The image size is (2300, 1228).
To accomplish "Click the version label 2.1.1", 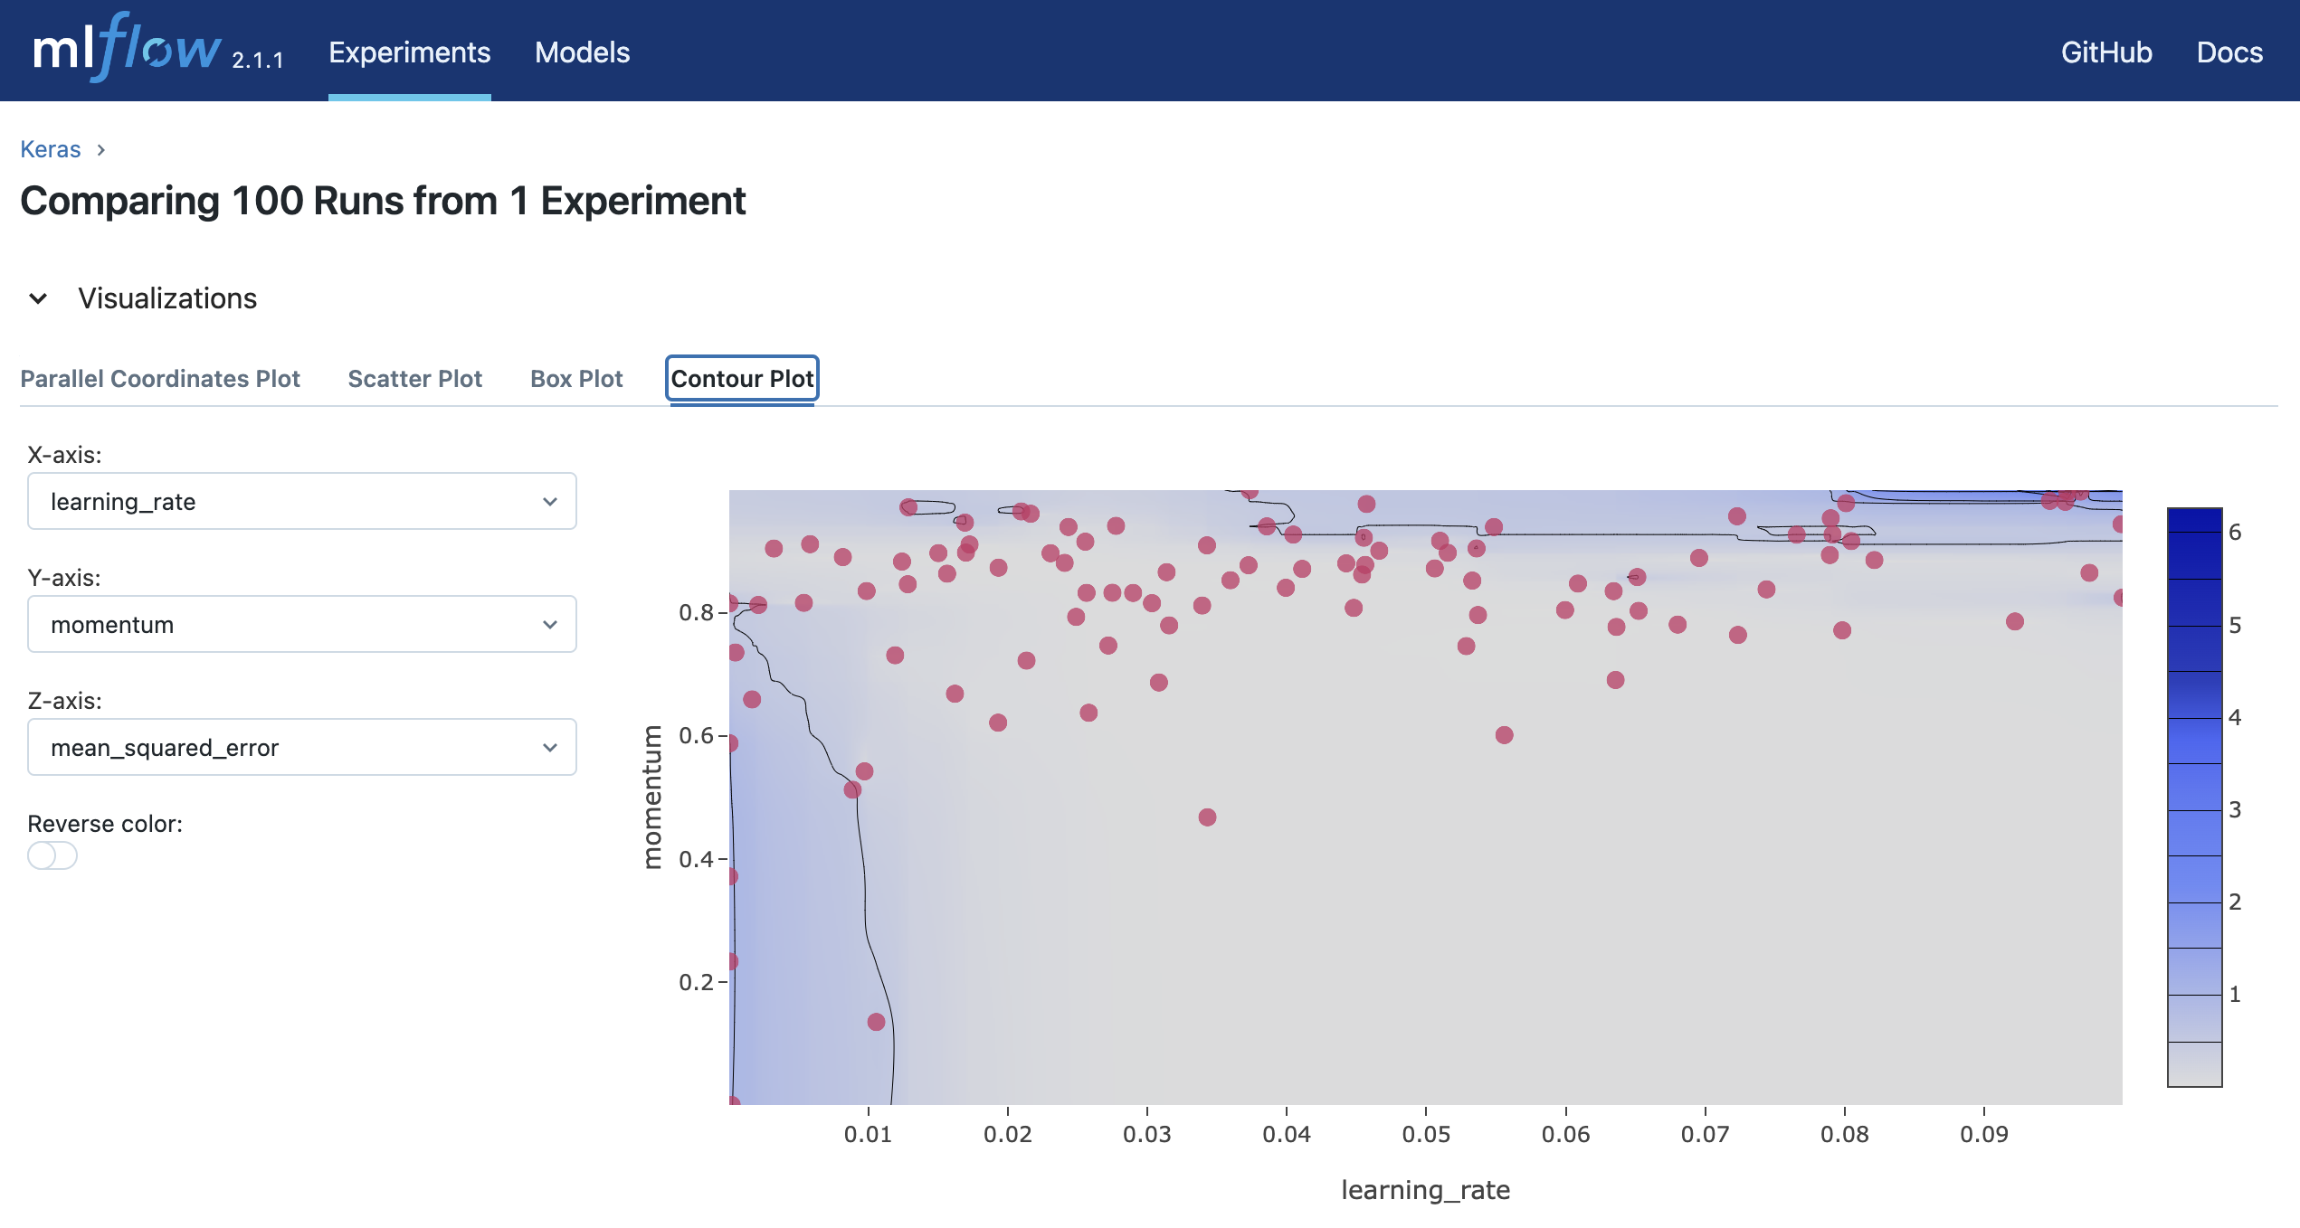I will [258, 60].
